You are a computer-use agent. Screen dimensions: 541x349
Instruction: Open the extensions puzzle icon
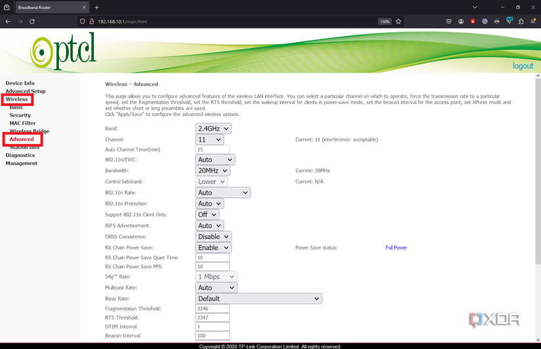(x=521, y=22)
